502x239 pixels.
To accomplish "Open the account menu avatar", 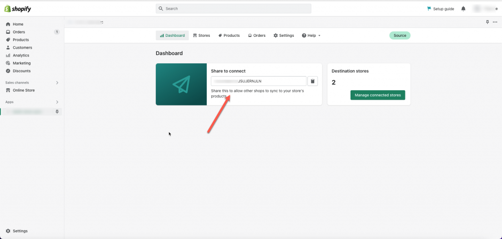I will coord(477,9).
